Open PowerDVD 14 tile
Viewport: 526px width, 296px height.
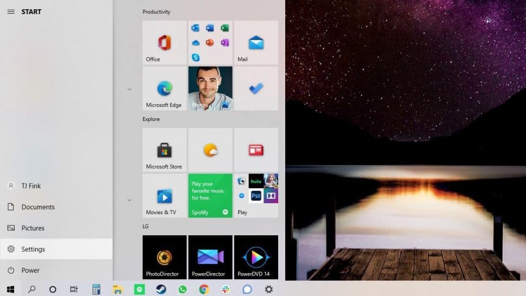click(256, 257)
